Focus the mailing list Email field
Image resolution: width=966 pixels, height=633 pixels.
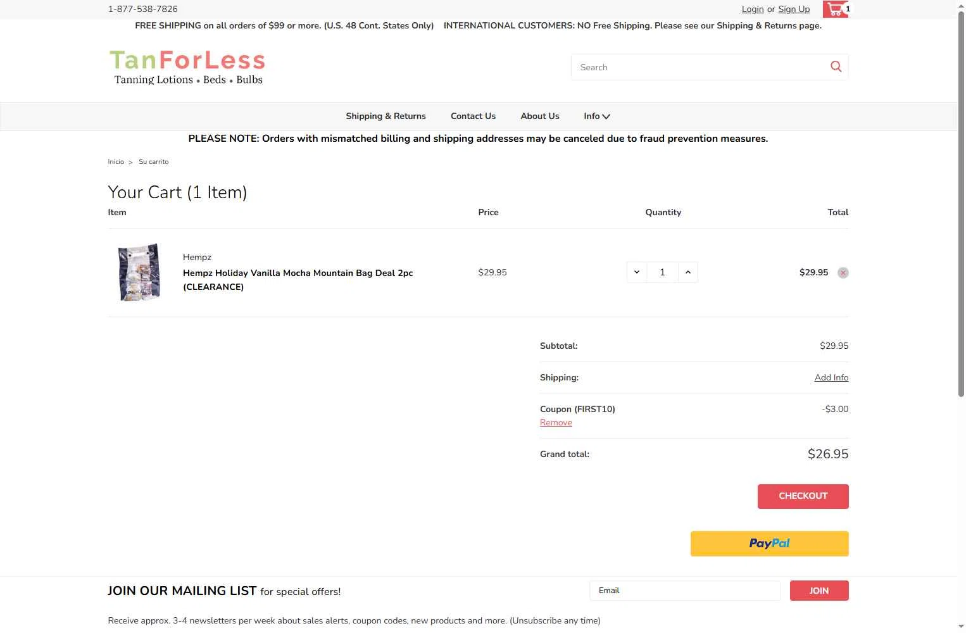685,591
